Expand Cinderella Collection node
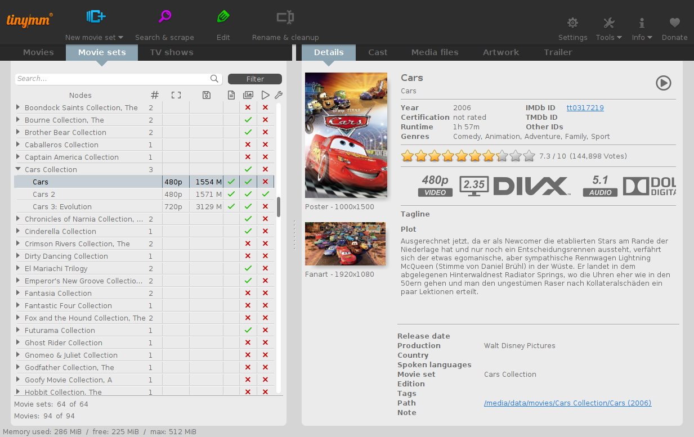 coord(18,231)
